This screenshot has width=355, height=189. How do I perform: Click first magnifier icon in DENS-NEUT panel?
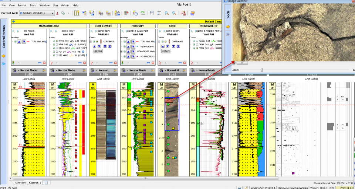point(52,31)
